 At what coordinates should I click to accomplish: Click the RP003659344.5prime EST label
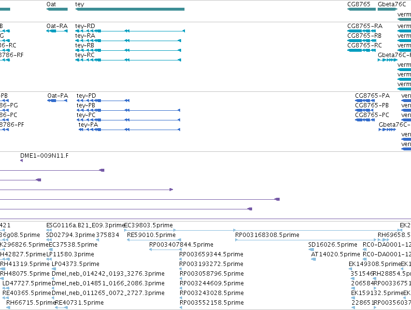pyautogui.click(x=211, y=254)
